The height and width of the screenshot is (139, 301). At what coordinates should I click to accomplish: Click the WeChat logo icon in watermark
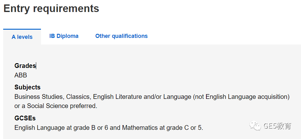pos(255,126)
